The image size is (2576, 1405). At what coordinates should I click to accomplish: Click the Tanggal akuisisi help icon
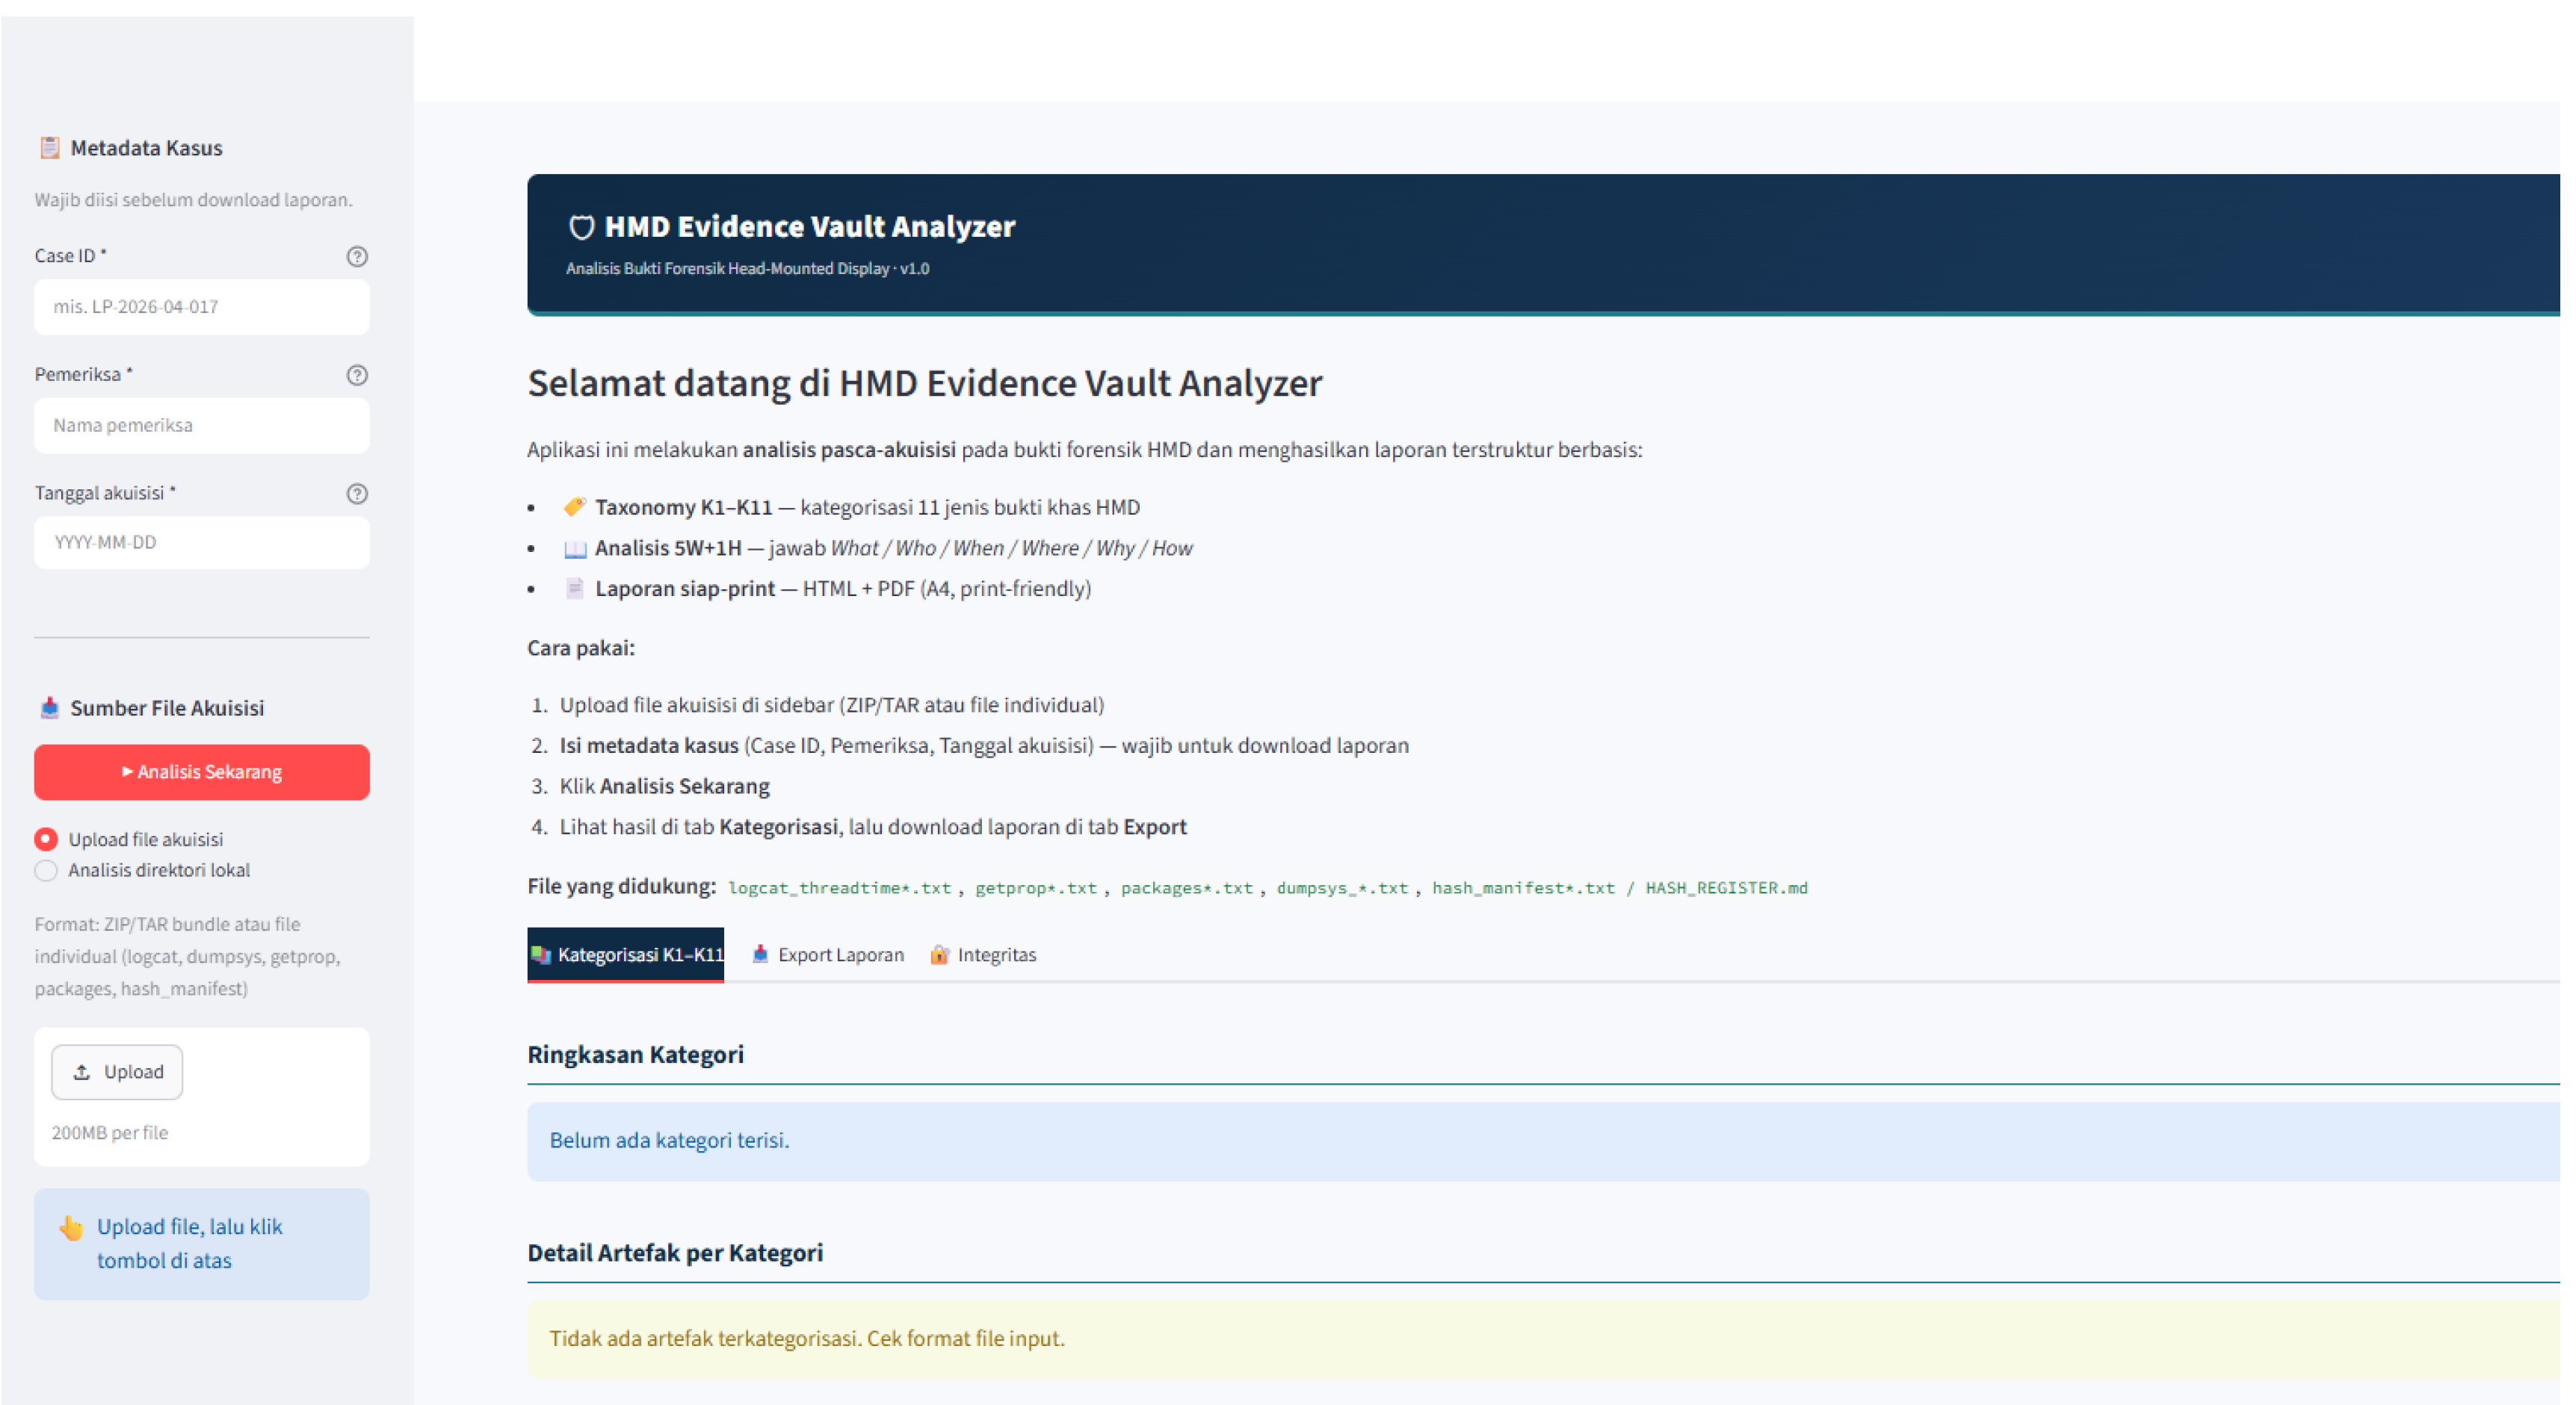point(357,494)
